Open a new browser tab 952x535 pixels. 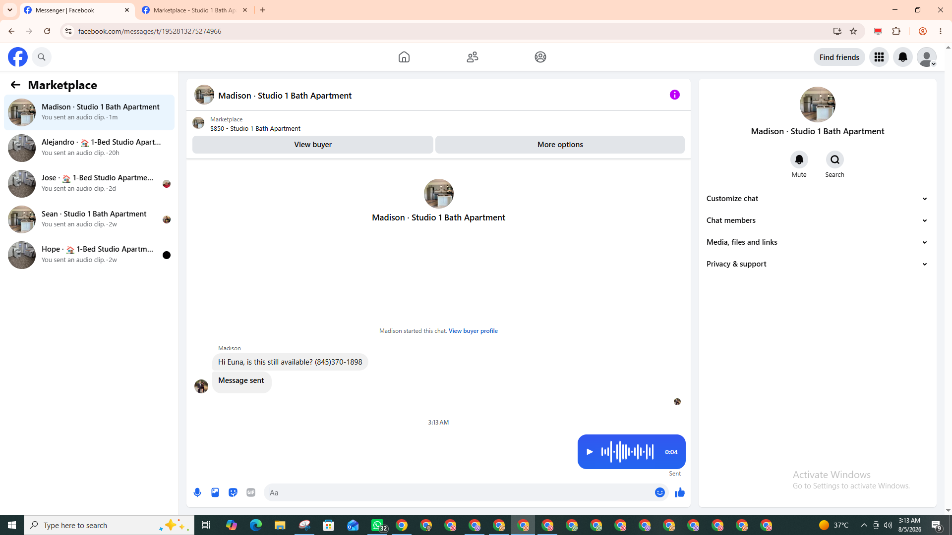263,10
